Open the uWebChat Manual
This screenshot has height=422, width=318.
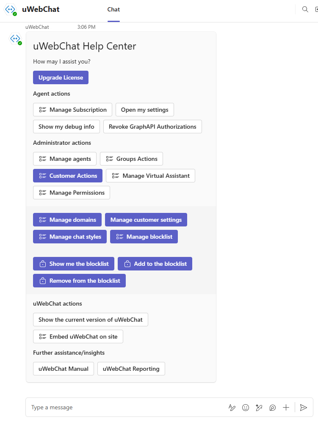[x=63, y=368]
